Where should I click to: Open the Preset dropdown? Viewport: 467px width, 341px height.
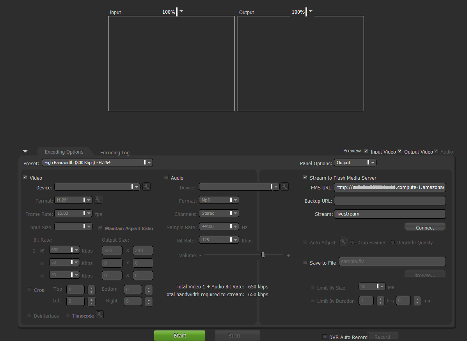point(97,163)
